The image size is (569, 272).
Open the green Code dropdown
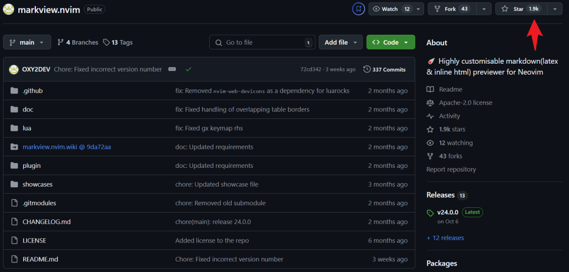tap(390, 43)
